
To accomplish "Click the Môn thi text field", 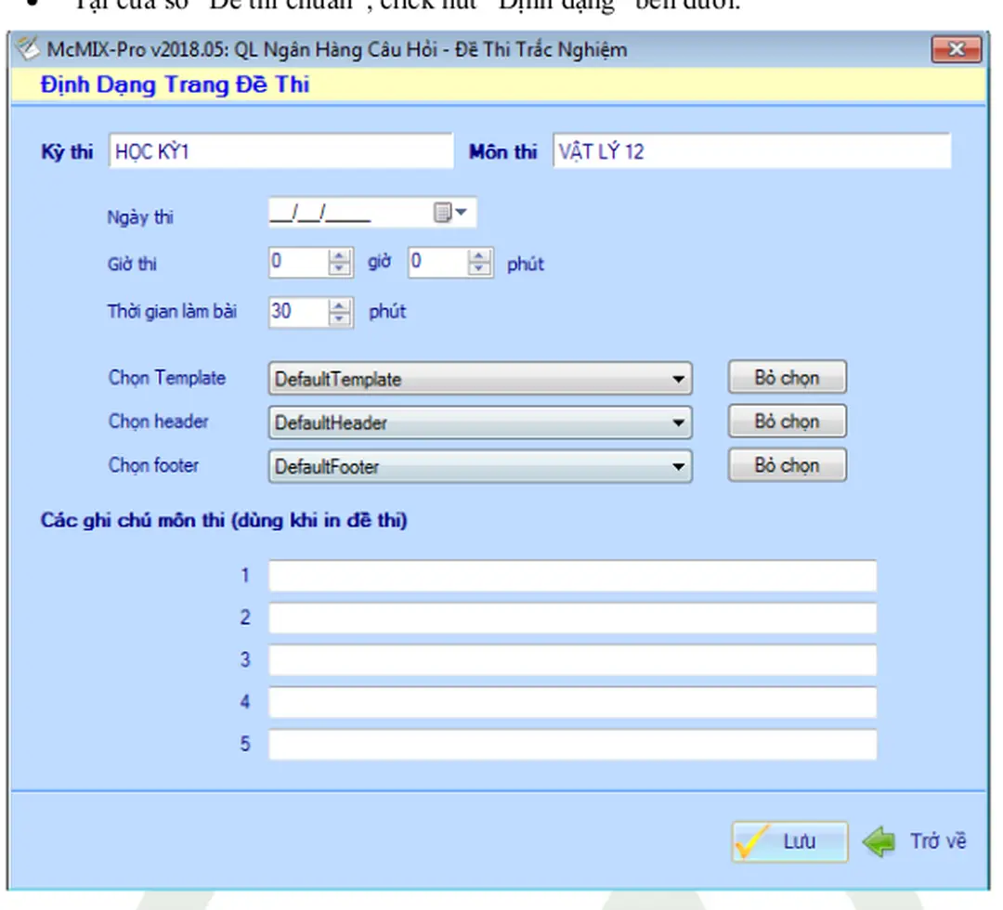I will (750, 151).
